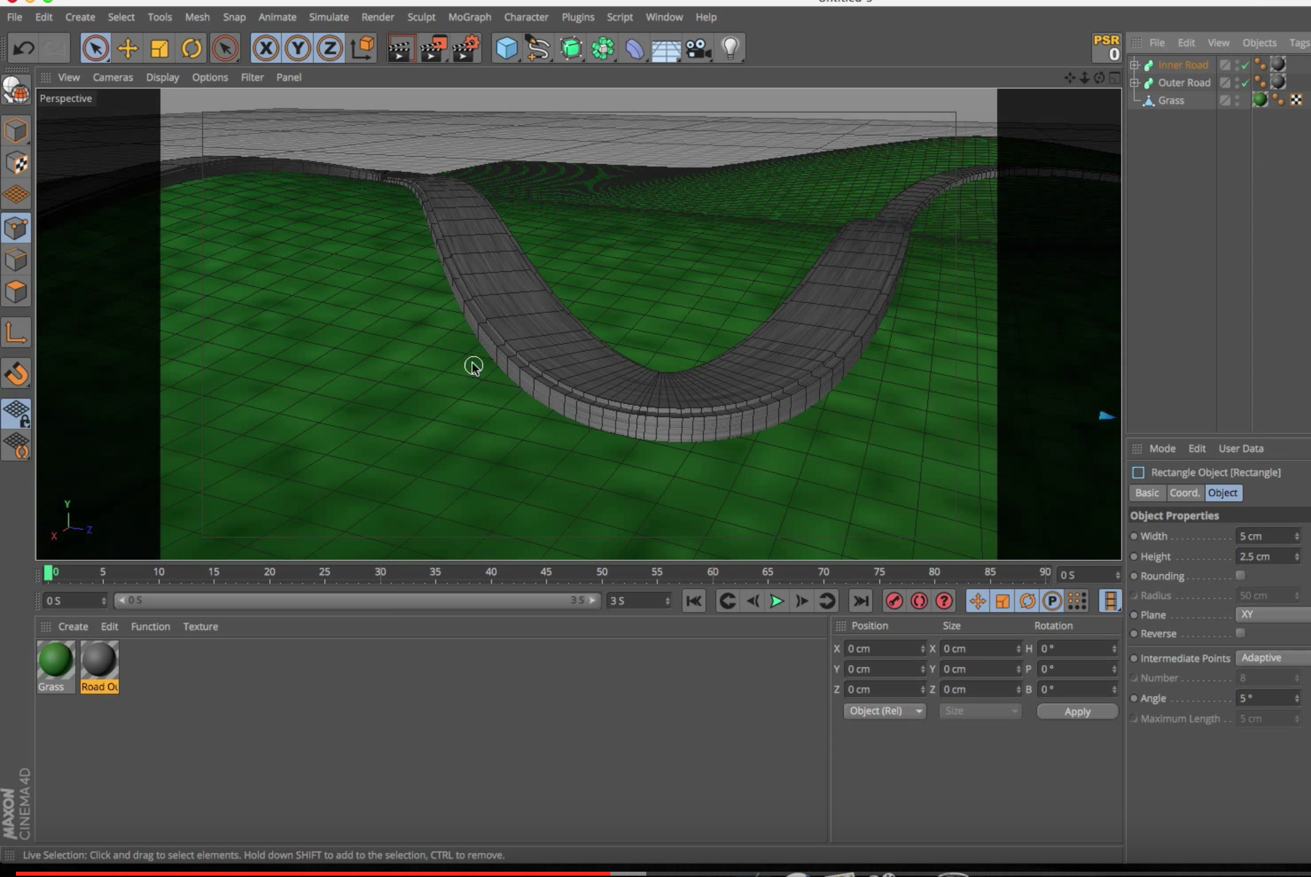Switch to Points mode
The height and width of the screenshot is (877, 1311).
(x=16, y=228)
